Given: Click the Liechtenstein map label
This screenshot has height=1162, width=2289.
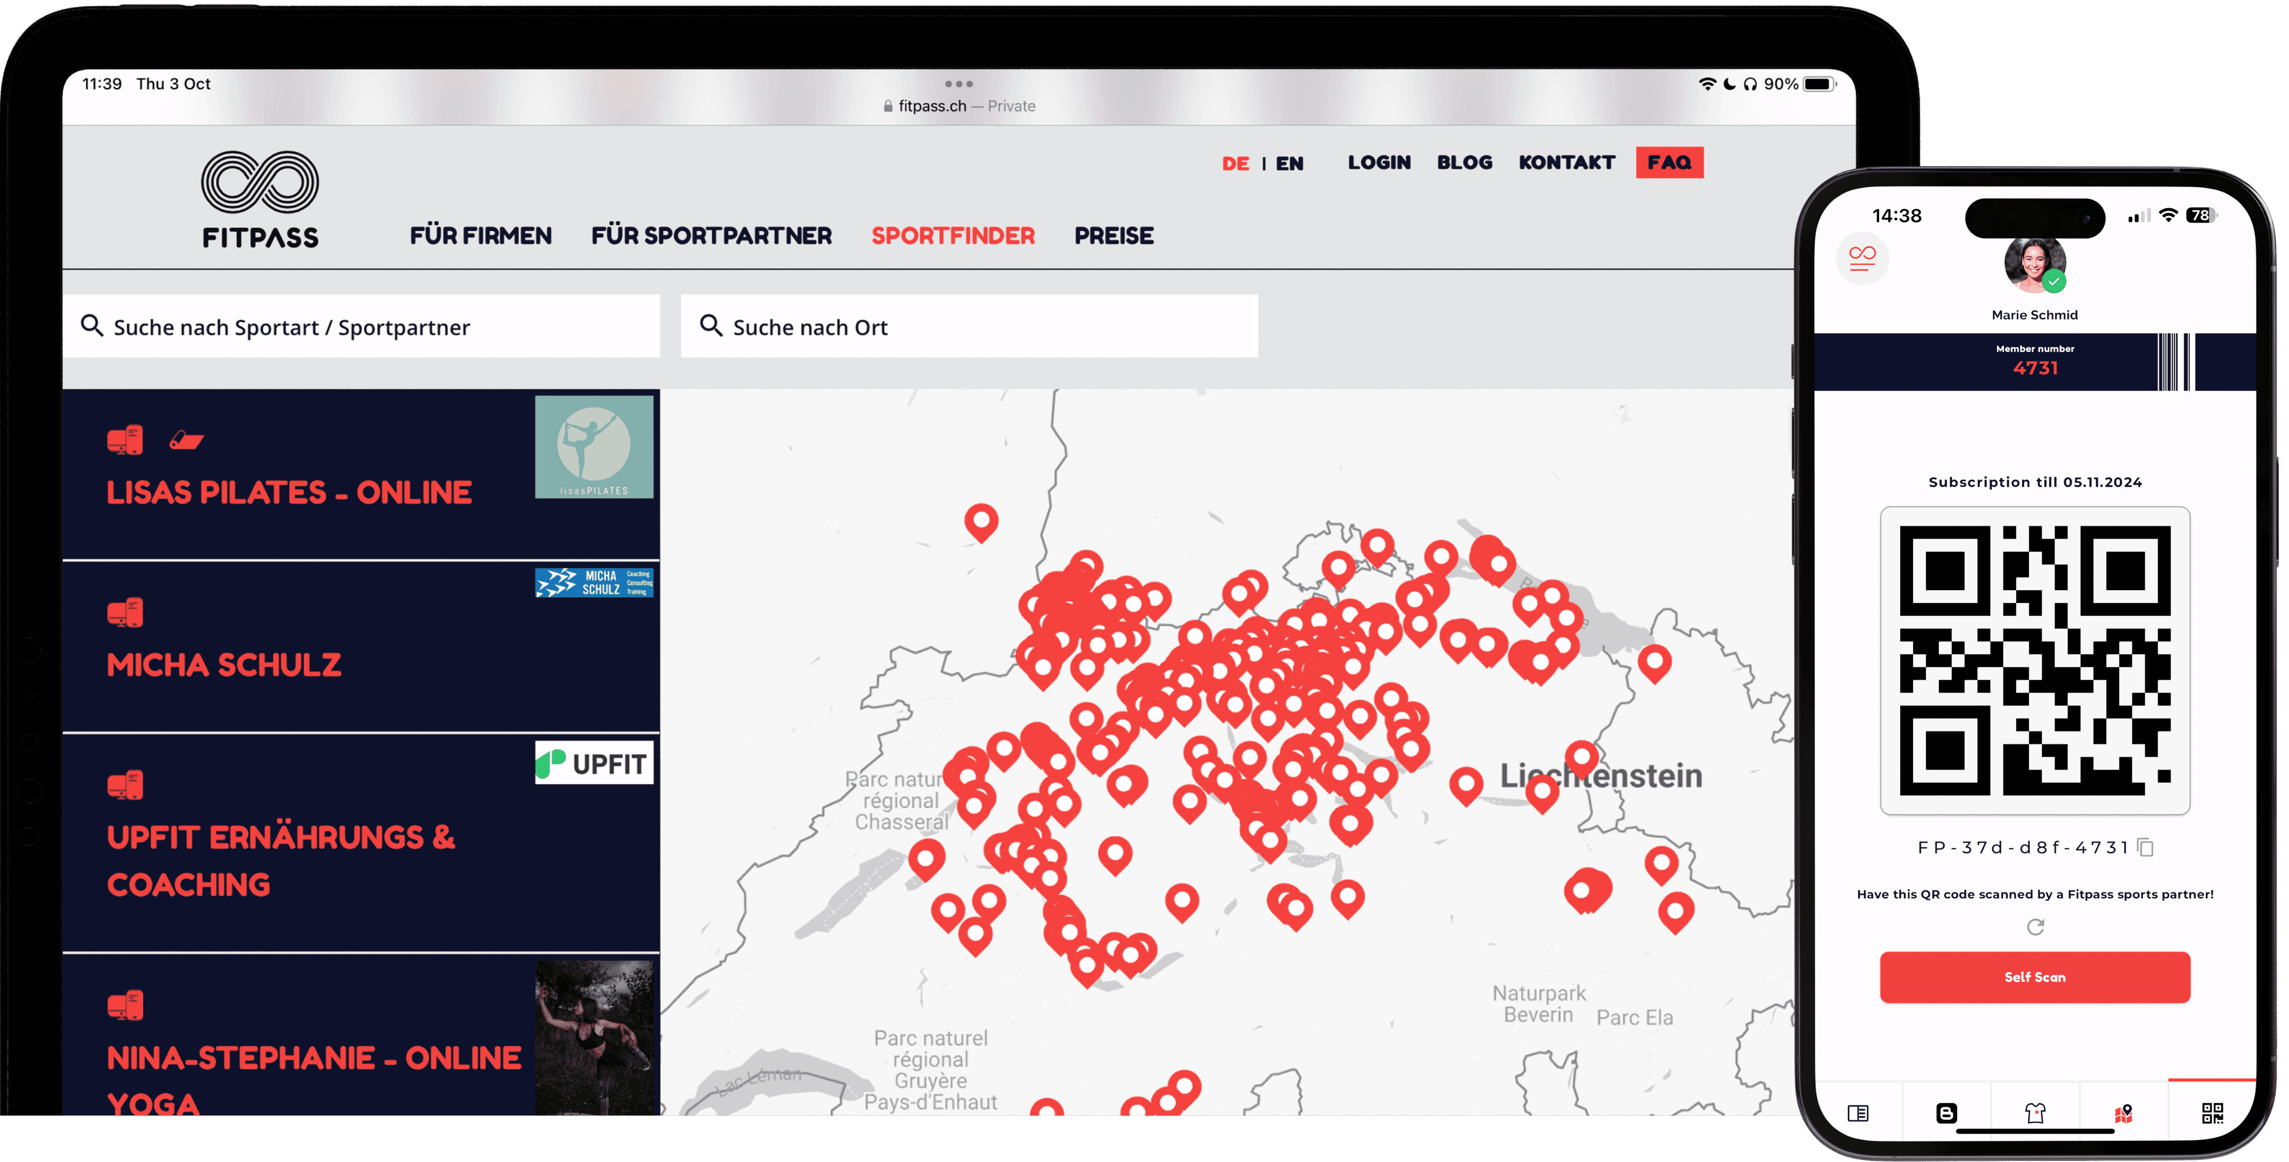Looking at the screenshot, I should (x=1600, y=775).
